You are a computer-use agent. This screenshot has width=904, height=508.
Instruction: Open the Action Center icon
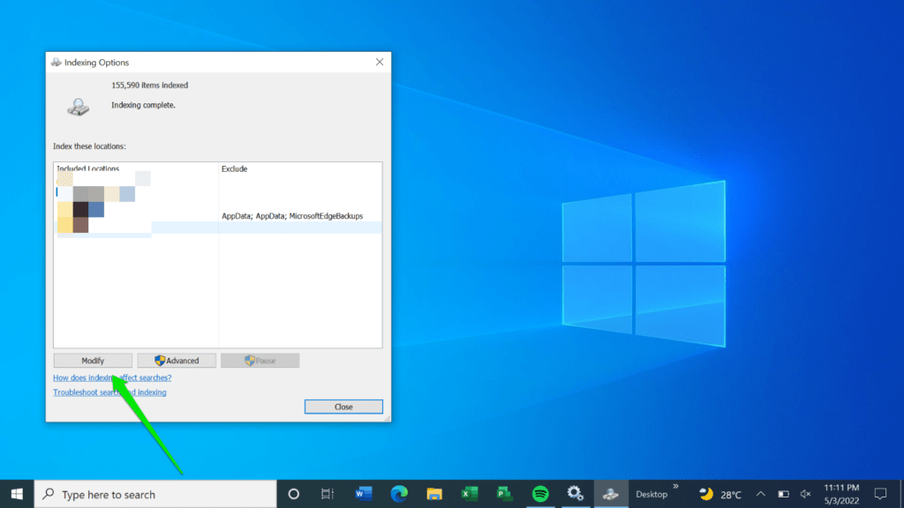click(x=882, y=494)
